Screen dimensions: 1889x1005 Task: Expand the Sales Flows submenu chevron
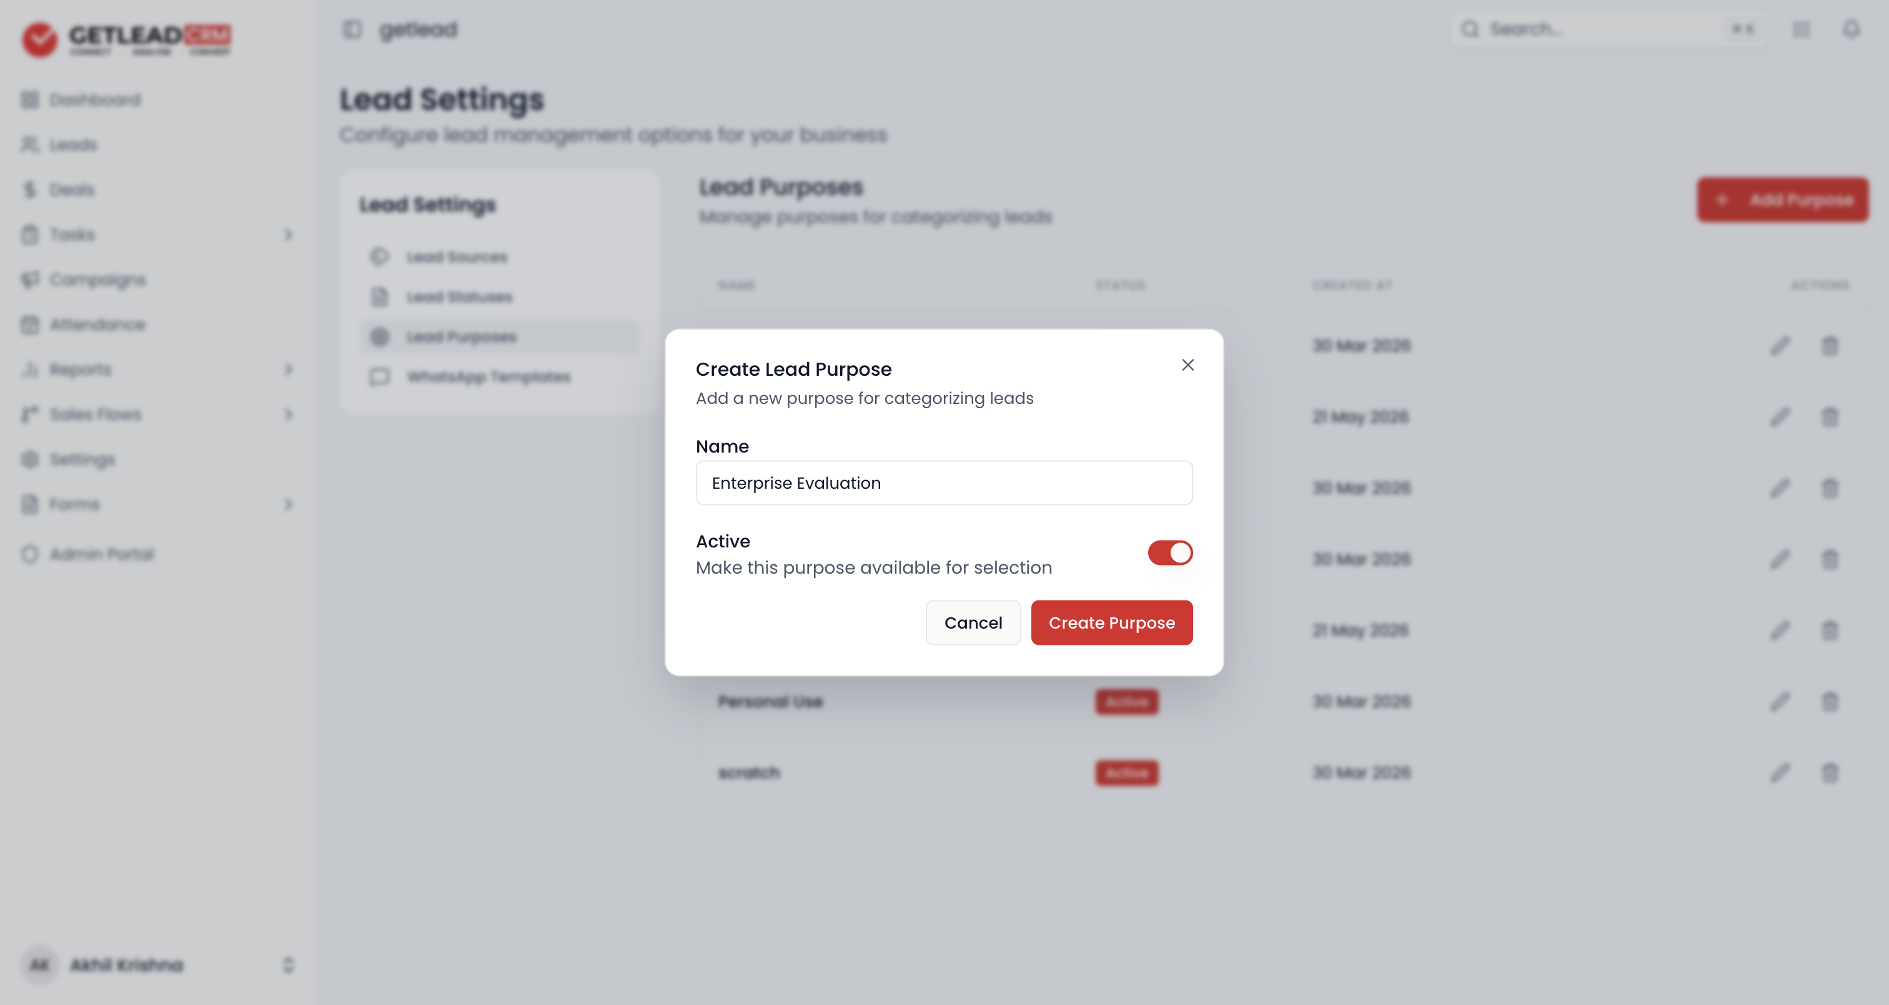(288, 414)
